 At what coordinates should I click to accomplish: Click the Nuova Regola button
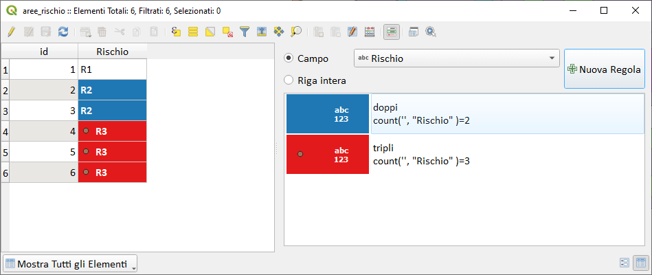click(x=604, y=69)
